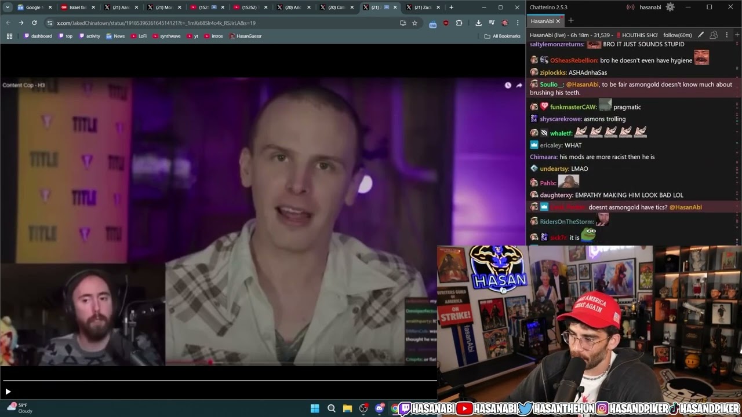742x417 pixels.
Task: Open the Chrome downloads icon
Action: point(478,23)
